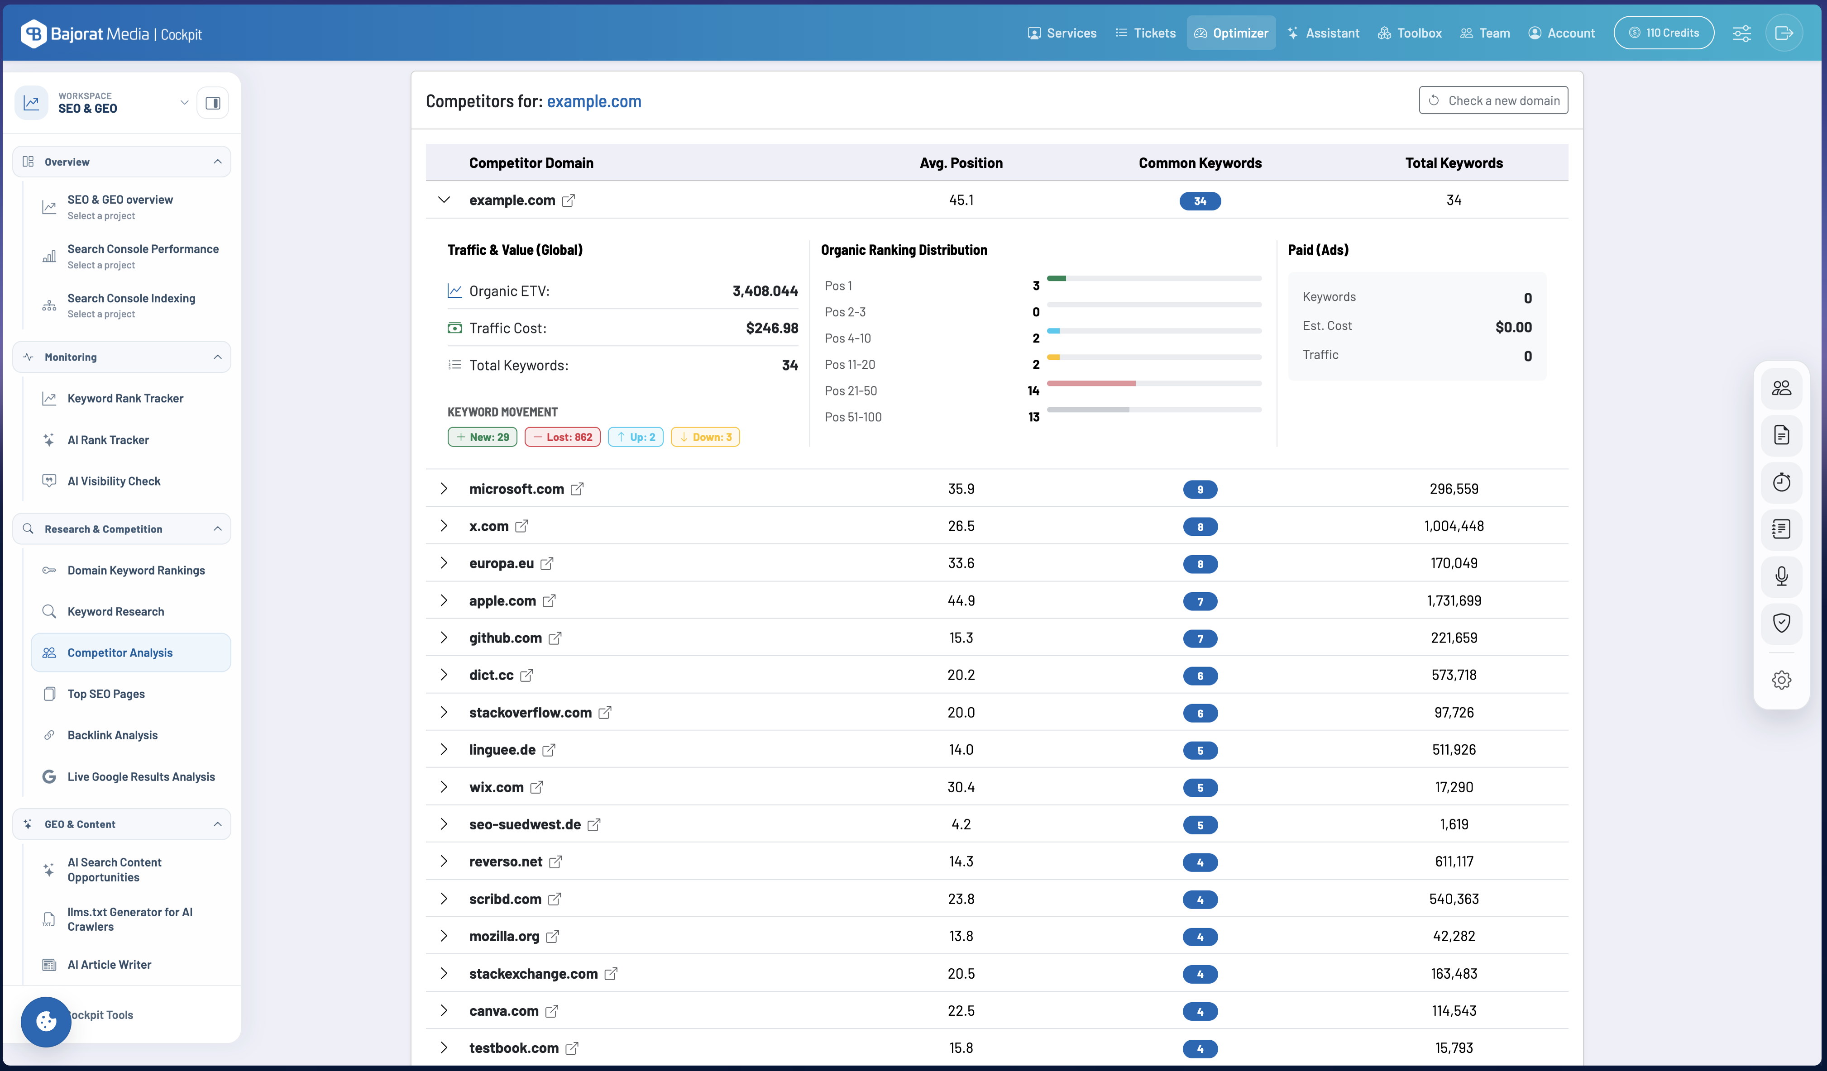Screen dimensions: 1827x1071
Task: Click the stopwatch icon in right floating toolbar
Action: (x=1781, y=483)
